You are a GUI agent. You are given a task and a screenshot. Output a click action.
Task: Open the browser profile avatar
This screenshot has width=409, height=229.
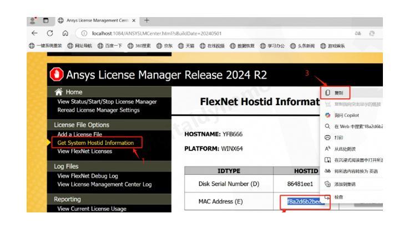[x=33, y=20]
